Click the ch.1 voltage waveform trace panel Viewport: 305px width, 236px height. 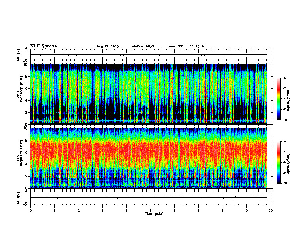click(151, 55)
